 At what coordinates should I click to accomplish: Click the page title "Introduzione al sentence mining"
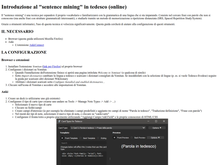pyautogui.click(x=64, y=7)
